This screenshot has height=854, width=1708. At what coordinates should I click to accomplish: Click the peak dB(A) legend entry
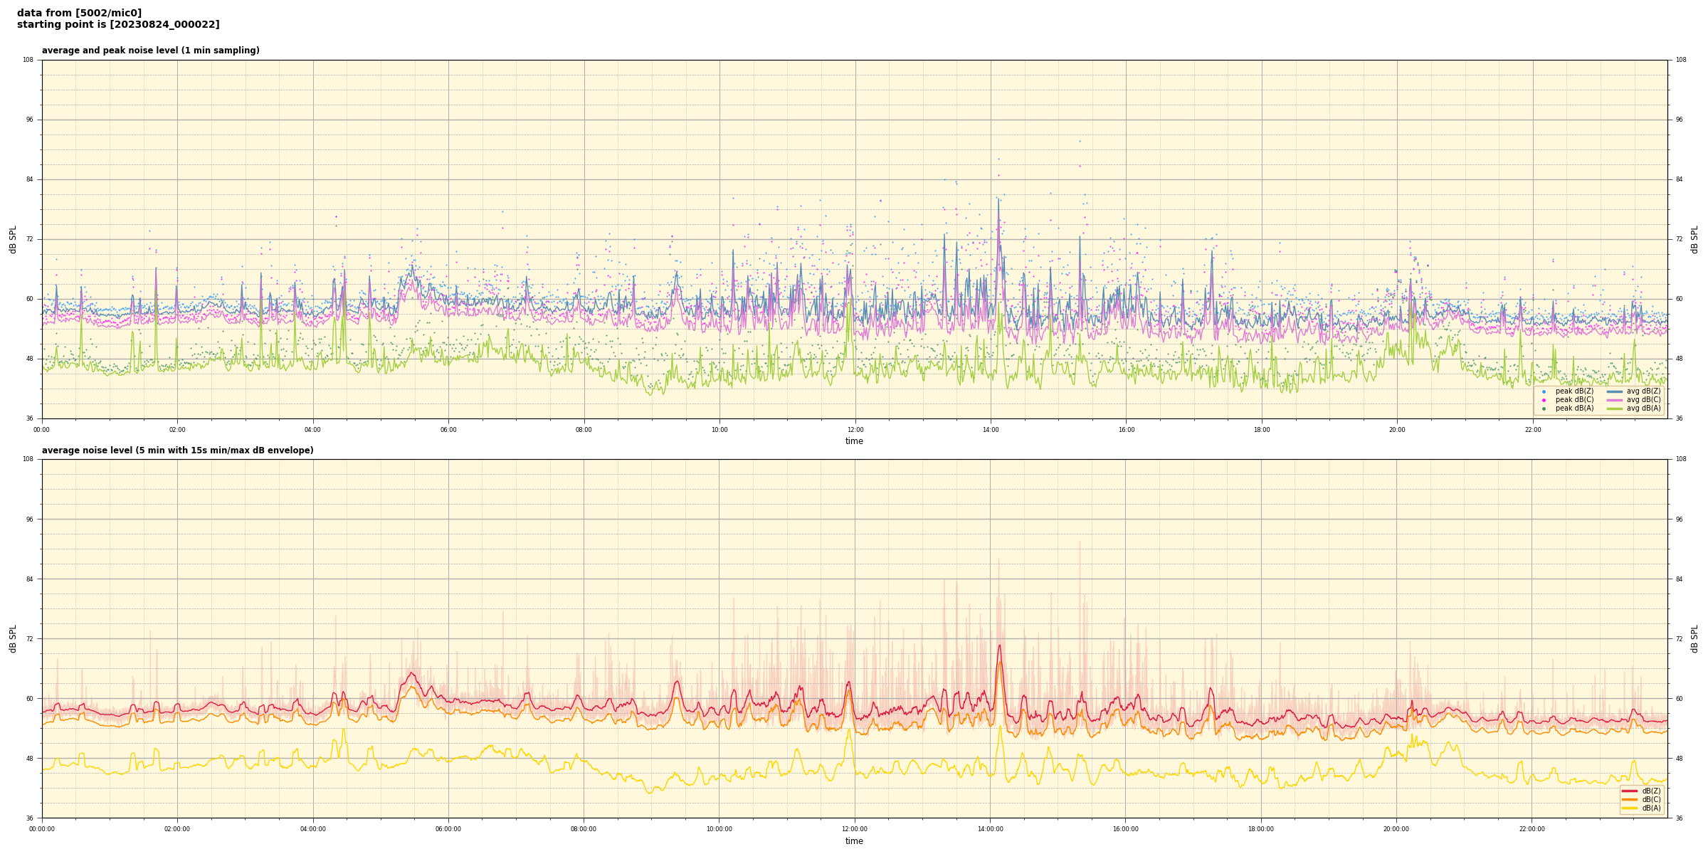1544,408
